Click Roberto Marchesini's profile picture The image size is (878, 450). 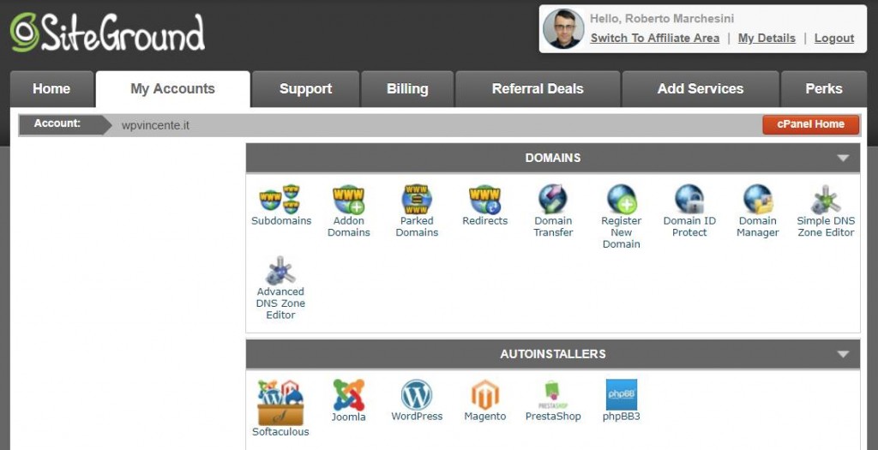[x=563, y=28]
